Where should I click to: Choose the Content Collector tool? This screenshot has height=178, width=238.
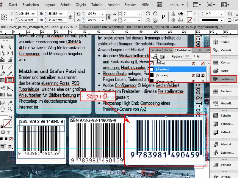click(x=2, y=60)
